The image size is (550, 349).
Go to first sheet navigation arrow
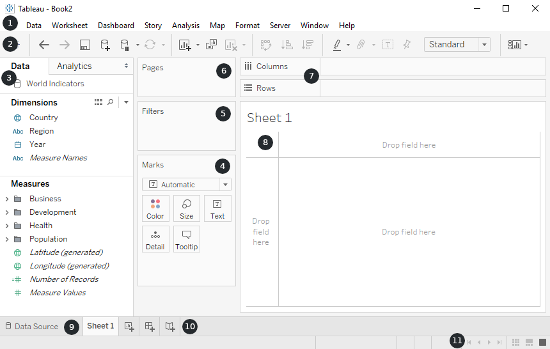469,343
